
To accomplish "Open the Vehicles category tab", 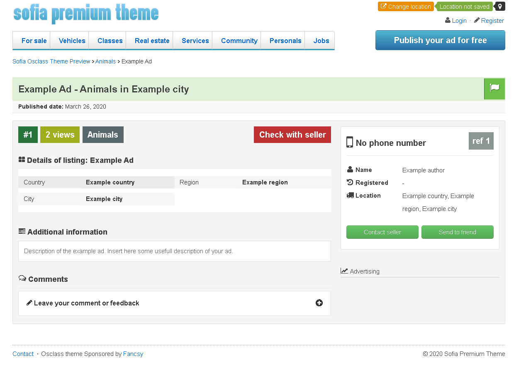I will point(72,41).
